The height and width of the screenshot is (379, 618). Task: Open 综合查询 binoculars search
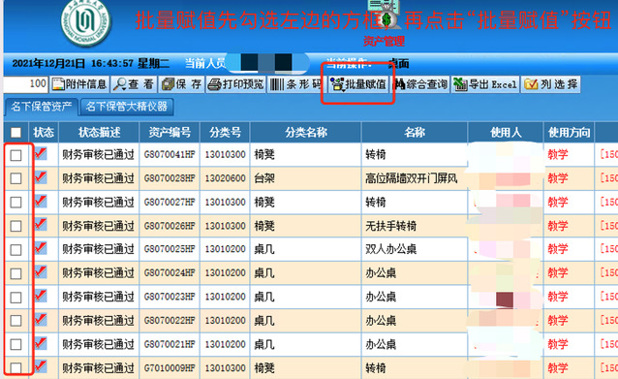tap(421, 84)
